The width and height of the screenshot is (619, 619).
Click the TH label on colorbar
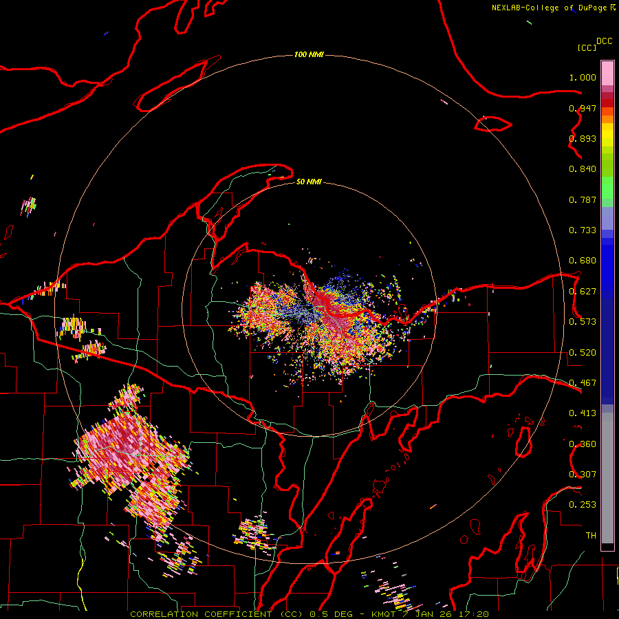click(591, 536)
